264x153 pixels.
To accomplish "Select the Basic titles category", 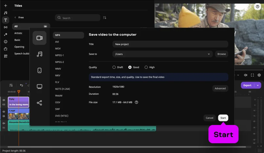I will [17, 40].
